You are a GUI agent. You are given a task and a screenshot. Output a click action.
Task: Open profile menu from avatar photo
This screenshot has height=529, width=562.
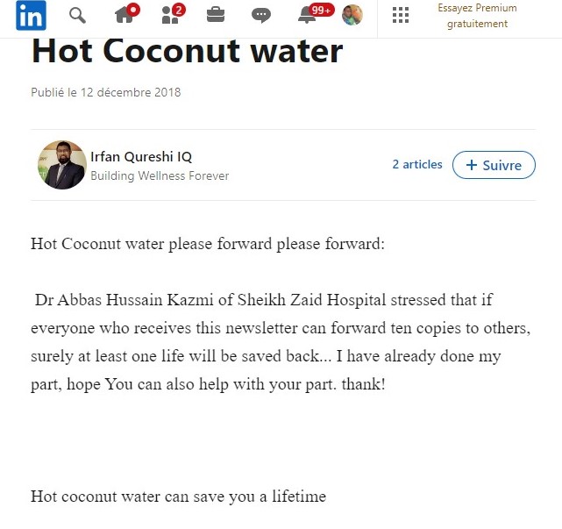[x=352, y=15]
